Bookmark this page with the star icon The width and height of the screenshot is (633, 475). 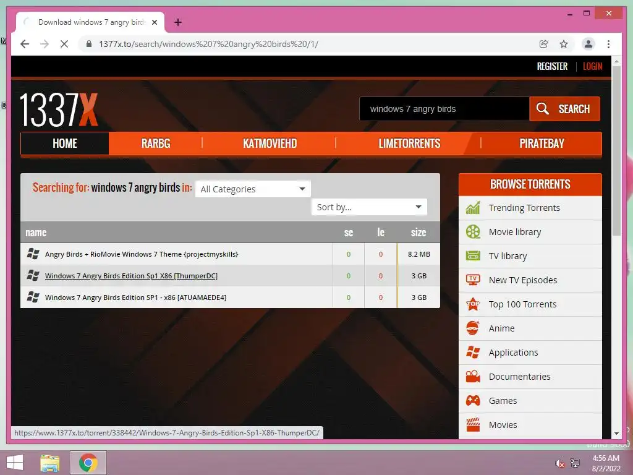coord(564,44)
